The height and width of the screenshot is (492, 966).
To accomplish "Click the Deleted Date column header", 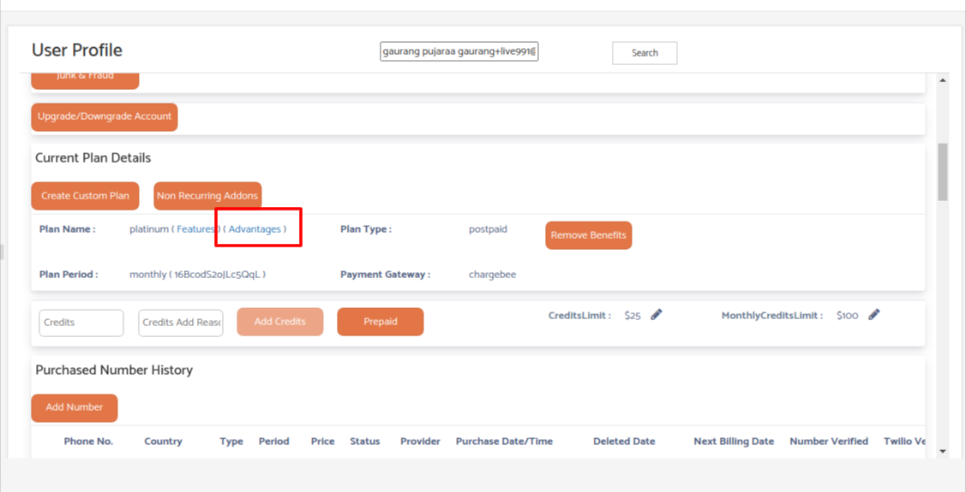I will pos(624,442).
